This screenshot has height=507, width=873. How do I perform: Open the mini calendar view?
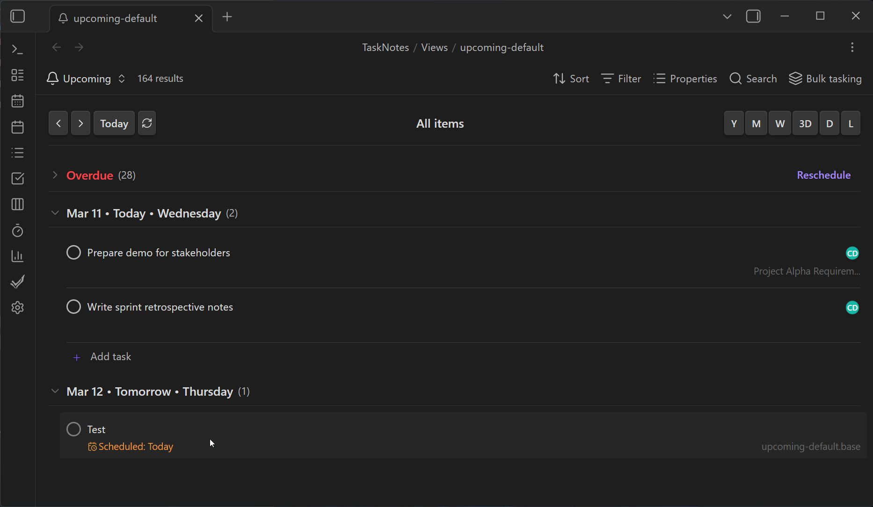tap(17, 101)
